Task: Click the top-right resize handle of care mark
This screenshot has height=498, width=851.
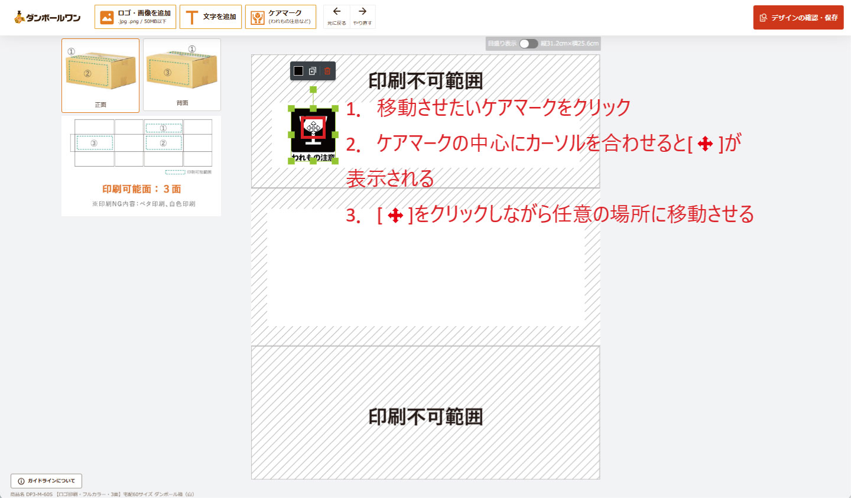Action: pyautogui.click(x=335, y=109)
